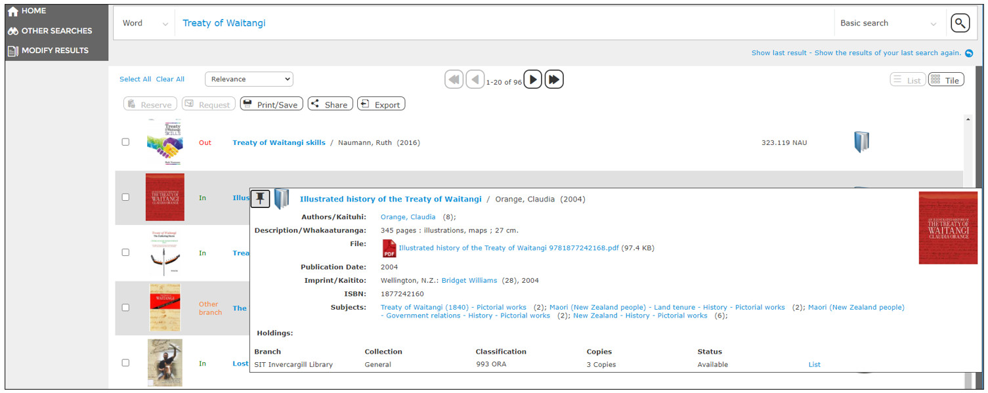This screenshot has height=393, width=988.
Task: Go to the last page with double-arrow icon
Action: point(554,79)
